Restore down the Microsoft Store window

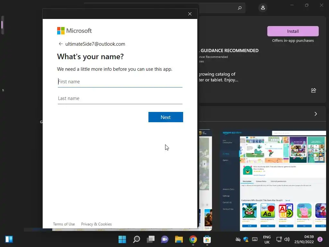point(307,5)
